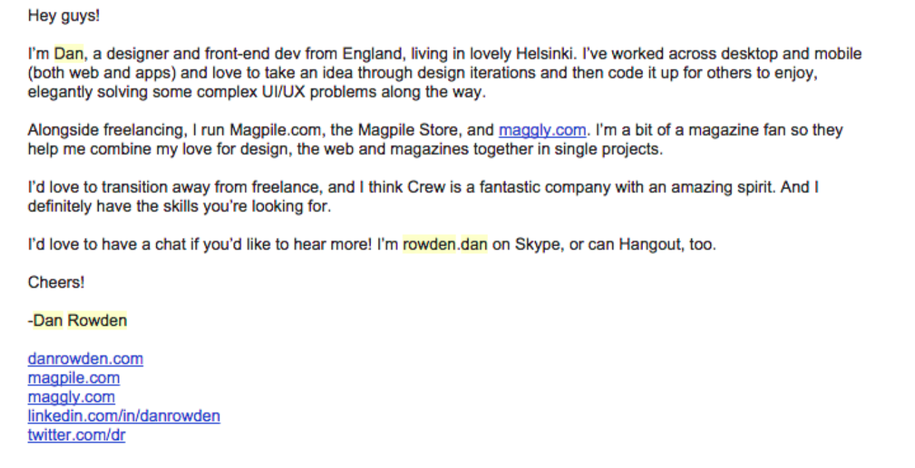Open danrowden.com signature link
The height and width of the screenshot is (468, 915).
tap(85, 358)
